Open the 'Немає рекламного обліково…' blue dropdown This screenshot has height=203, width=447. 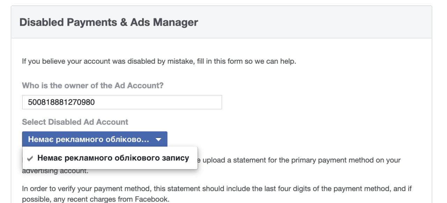pyautogui.click(x=95, y=139)
